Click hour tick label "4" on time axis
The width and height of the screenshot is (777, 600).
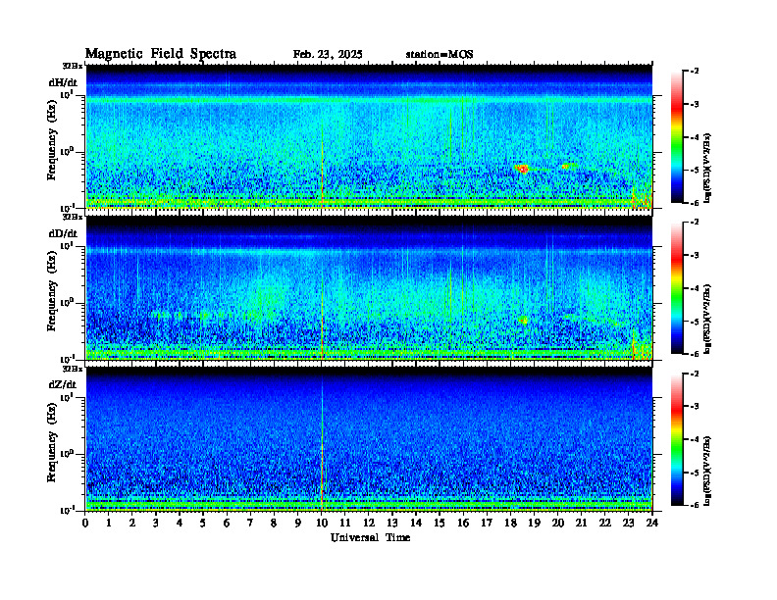pyautogui.click(x=180, y=524)
